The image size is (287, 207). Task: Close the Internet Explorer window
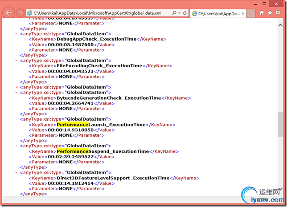pos(276,4)
